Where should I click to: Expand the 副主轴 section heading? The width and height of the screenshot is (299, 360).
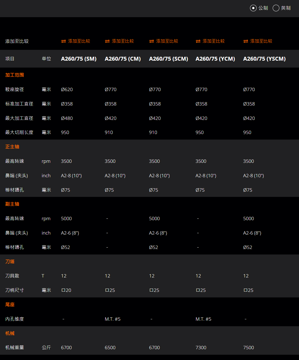point(12,204)
